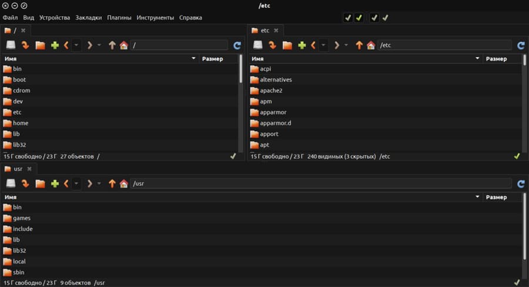The image size is (529, 287).
Task: Show devices list in the / panel
Action: click(11, 45)
